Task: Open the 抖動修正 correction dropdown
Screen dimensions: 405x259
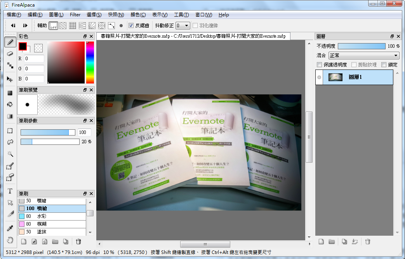Action: [183, 26]
